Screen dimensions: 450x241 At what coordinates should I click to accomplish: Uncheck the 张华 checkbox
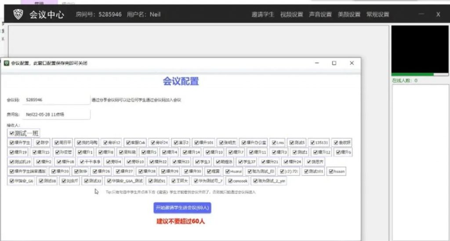click(x=76, y=172)
